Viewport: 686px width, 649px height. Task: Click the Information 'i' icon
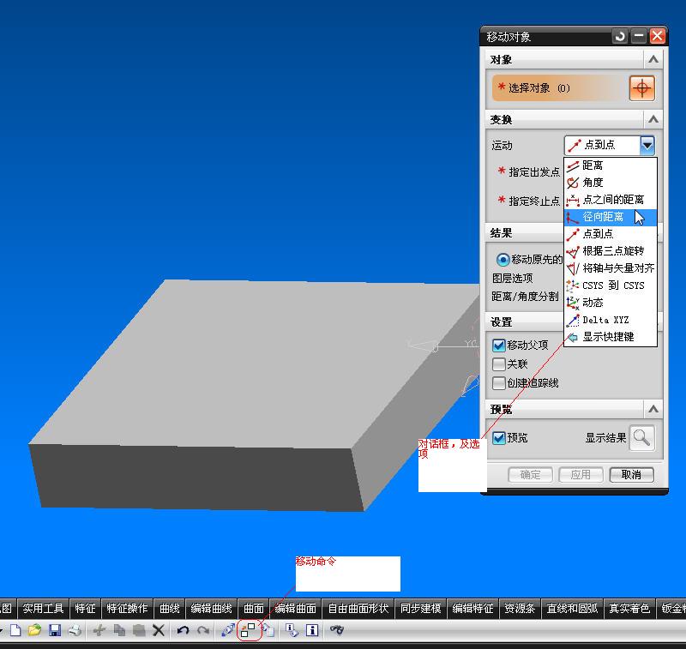pos(312,630)
